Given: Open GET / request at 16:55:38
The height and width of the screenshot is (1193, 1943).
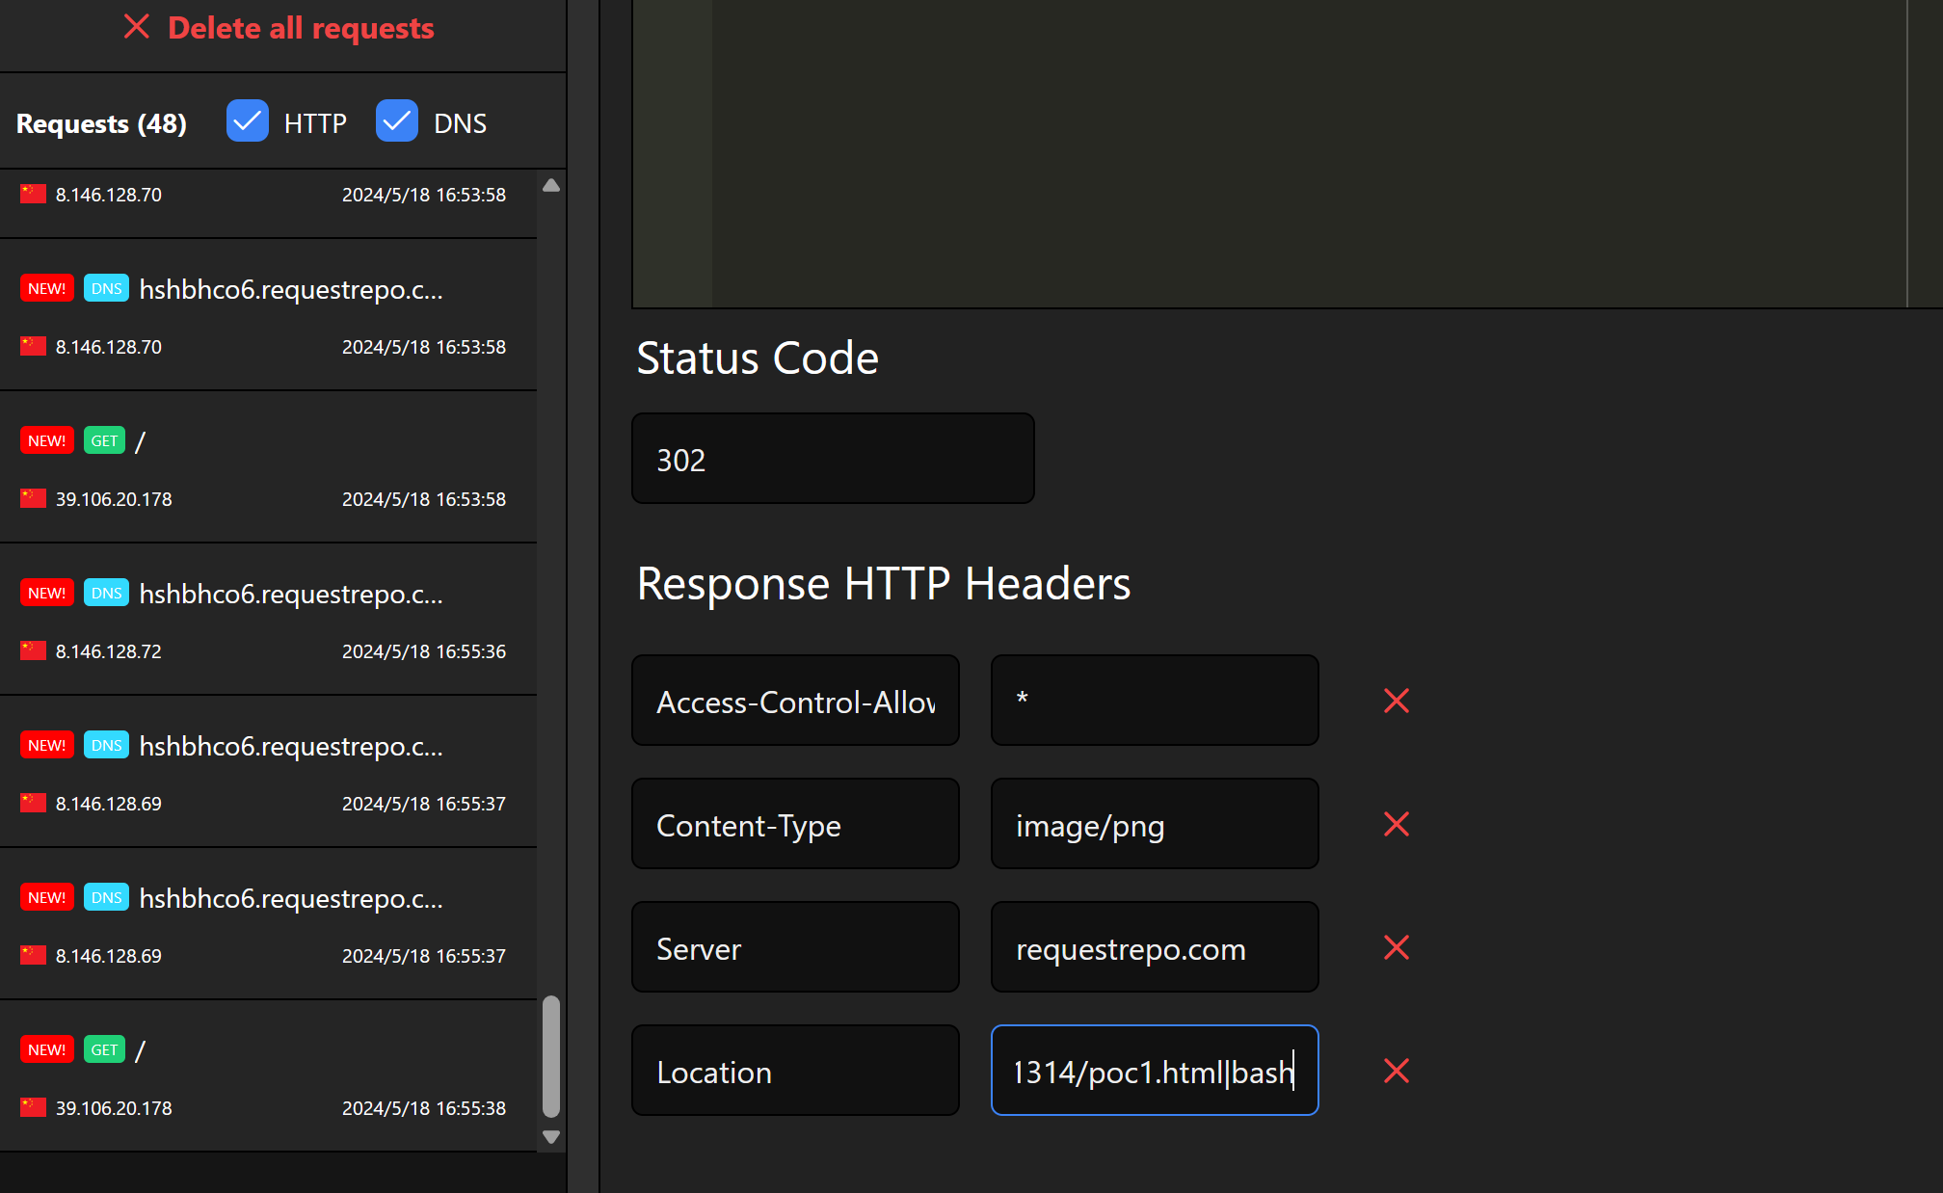Looking at the screenshot, I should coord(268,1076).
